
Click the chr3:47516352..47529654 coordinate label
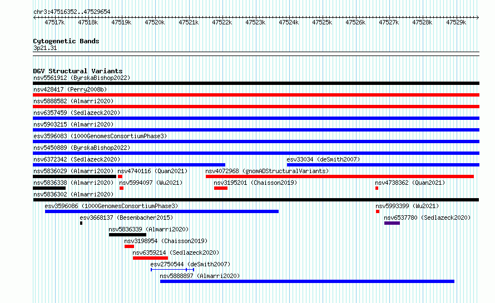pos(72,12)
